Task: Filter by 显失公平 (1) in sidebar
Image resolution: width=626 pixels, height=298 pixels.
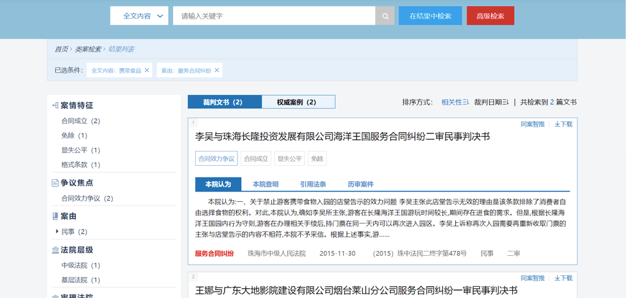Action: click(x=80, y=151)
